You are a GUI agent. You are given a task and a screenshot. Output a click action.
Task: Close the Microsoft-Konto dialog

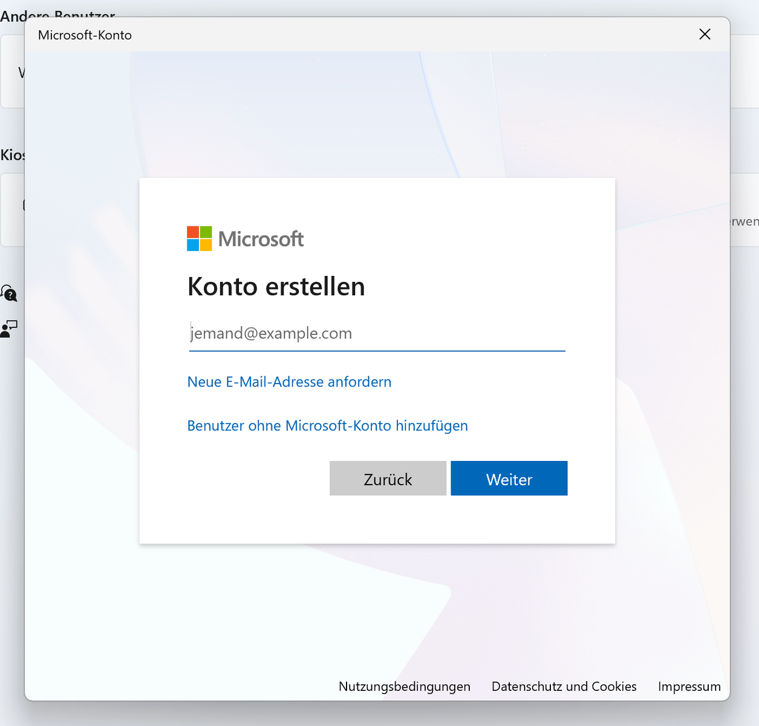coord(705,34)
